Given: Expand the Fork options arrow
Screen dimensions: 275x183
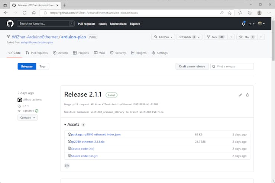Looking at the screenshot, I should tap(231, 37).
